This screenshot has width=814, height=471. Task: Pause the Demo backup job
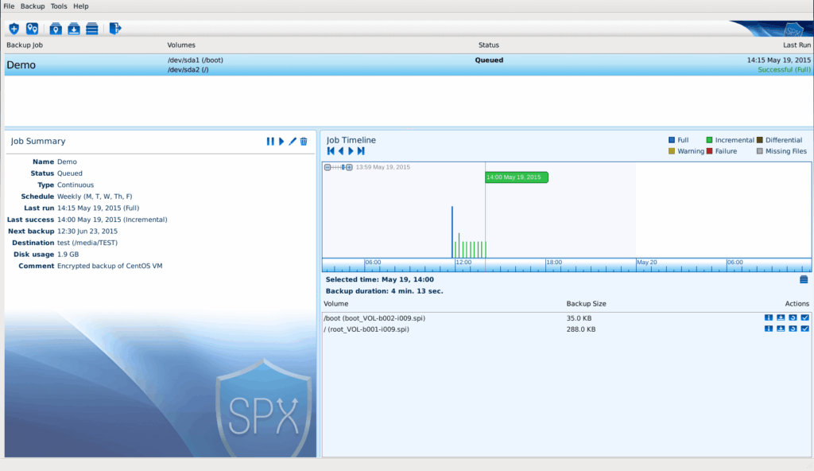(270, 141)
